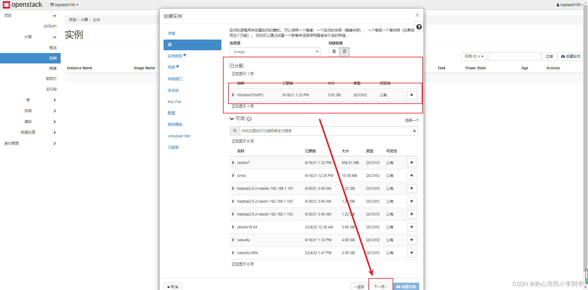The image size is (588, 290).
Task: Allocate hadoop2.9.2-slave1 image with up arrow
Action: click(412, 201)
